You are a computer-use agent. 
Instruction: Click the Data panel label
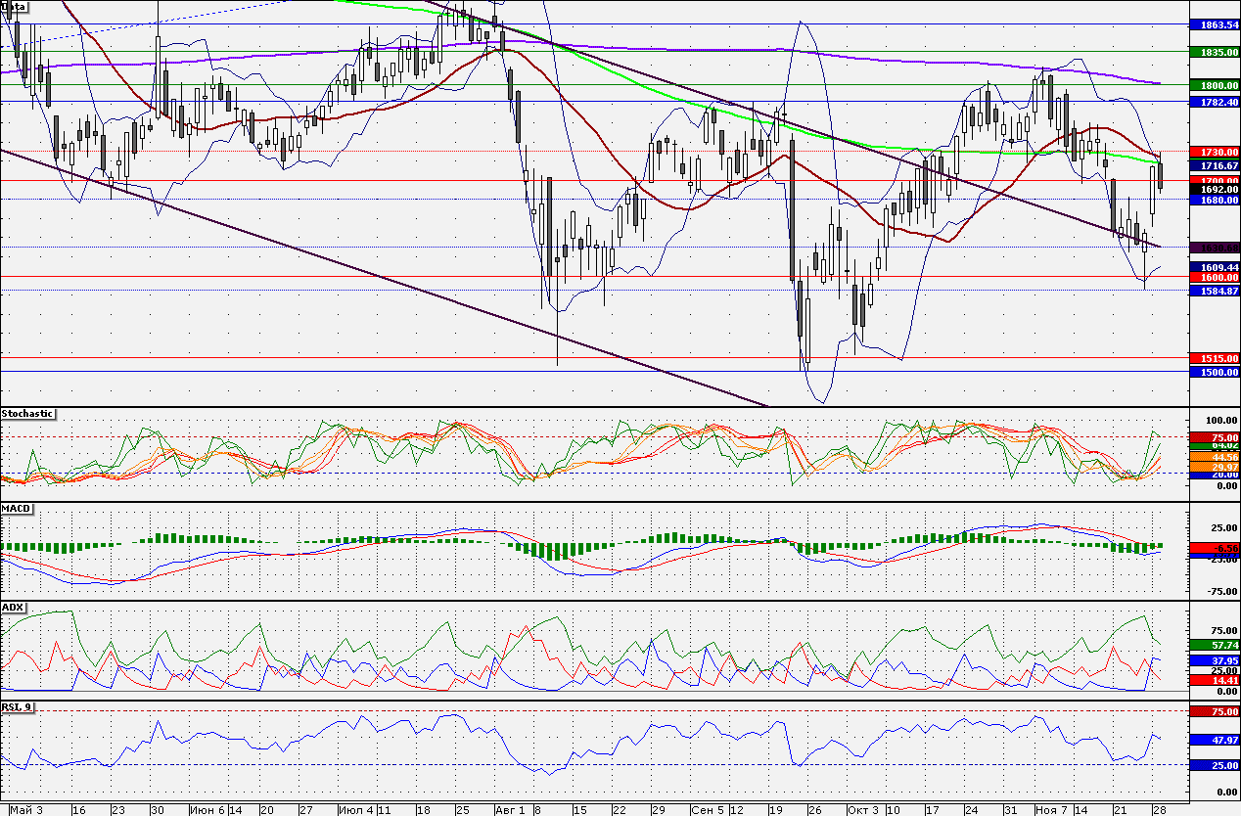(x=15, y=6)
